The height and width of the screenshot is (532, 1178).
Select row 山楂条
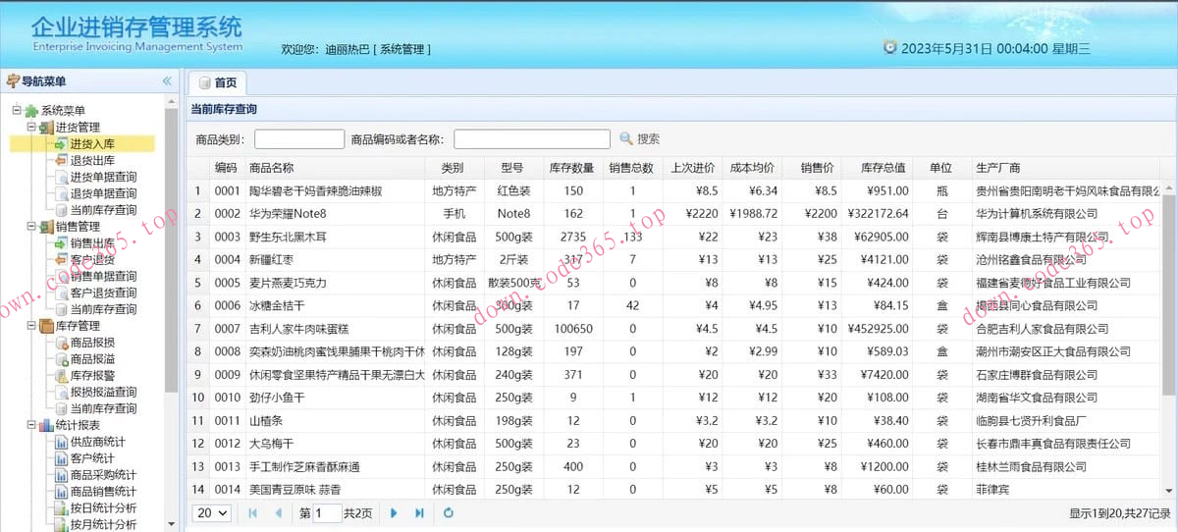tap(672, 420)
